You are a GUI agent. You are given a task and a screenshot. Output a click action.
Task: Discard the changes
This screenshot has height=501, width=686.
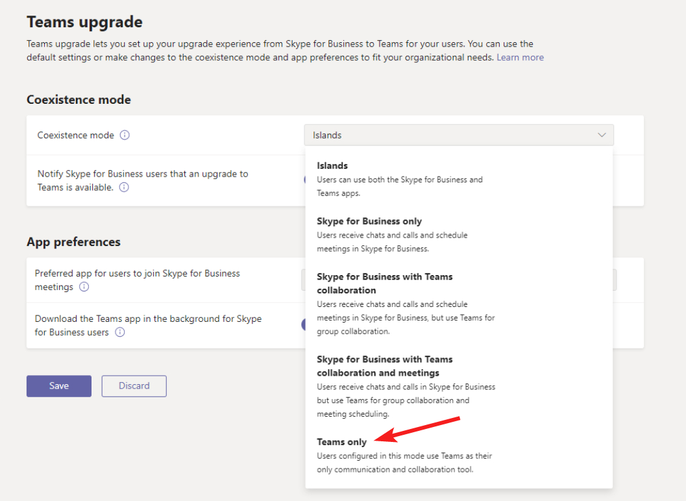[134, 386]
